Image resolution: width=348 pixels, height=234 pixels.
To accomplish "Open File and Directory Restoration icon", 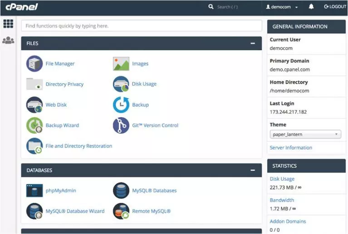I will click(x=34, y=146).
